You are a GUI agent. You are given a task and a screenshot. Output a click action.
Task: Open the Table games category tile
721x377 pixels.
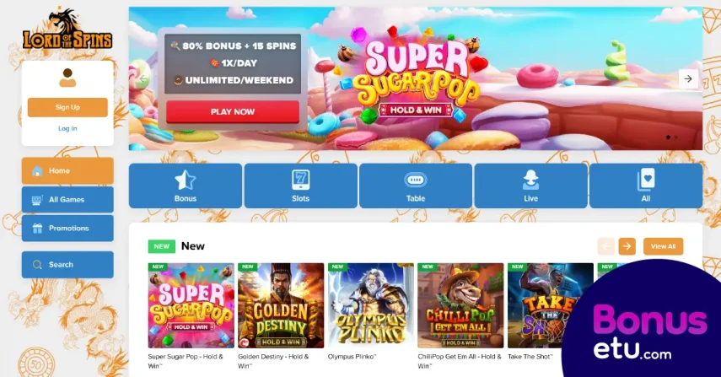(416, 186)
